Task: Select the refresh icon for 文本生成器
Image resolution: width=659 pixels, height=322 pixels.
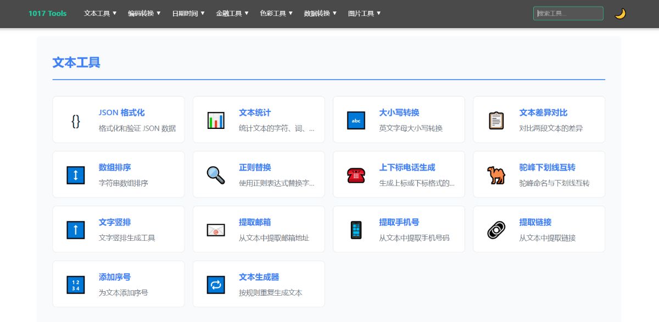Action: (x=215, y=284)
